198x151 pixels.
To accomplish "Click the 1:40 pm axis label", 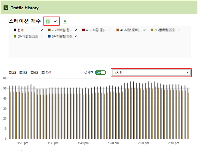I will click(x=83, y=143).
